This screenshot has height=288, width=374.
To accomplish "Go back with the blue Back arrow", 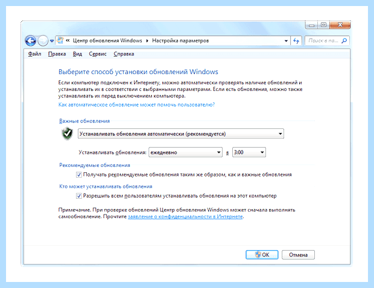I will 31,41.
